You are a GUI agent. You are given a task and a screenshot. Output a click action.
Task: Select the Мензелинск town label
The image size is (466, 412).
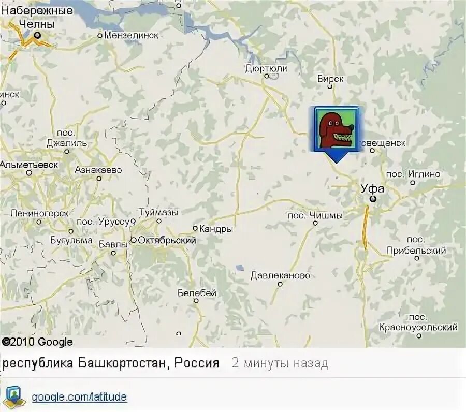131,35
